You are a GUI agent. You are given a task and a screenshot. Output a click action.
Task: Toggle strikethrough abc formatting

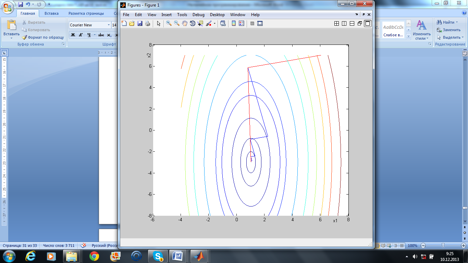coord(101,35)
